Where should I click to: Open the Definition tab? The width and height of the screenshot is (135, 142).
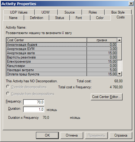click(x=37, y=18)
